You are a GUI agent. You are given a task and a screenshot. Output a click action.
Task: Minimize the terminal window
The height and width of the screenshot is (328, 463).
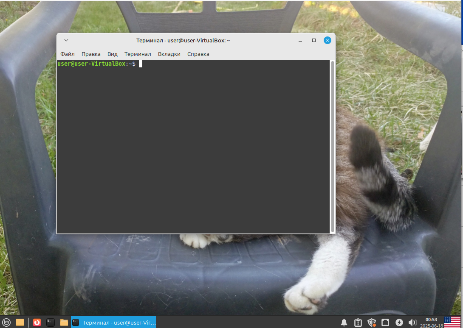point(300,40)
